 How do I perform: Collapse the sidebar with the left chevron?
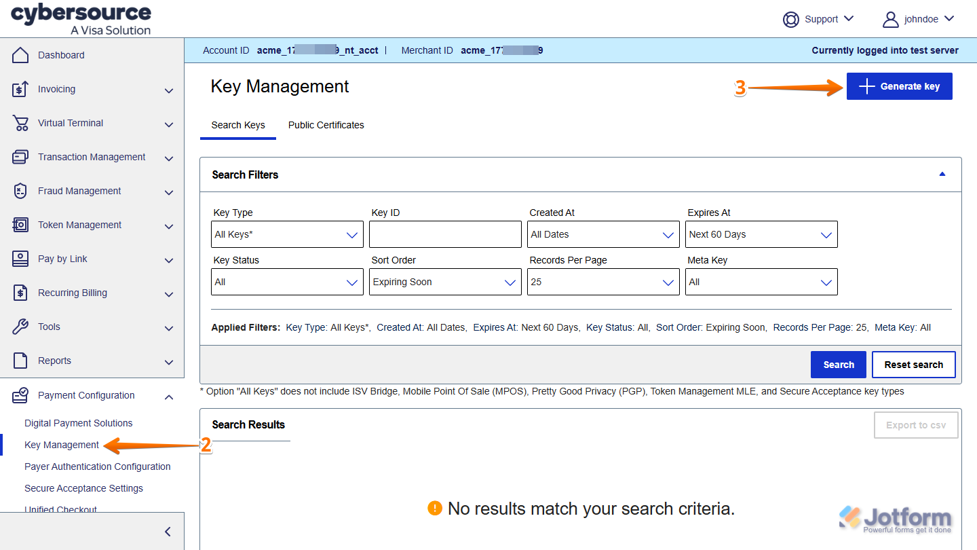[168, 532]
